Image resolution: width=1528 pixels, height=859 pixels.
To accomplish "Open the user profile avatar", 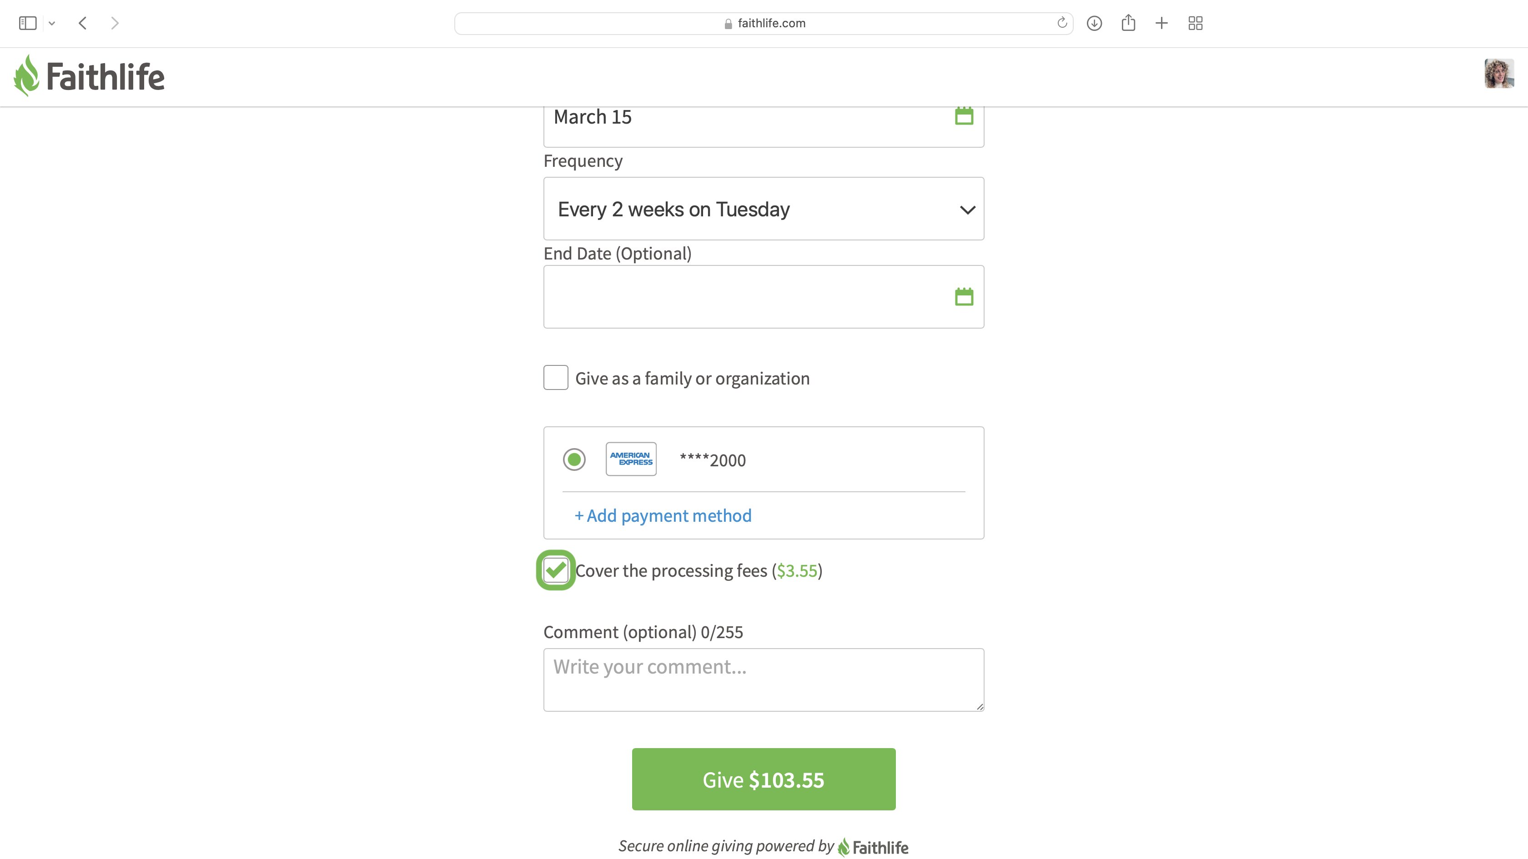I will click(1499, 74).
